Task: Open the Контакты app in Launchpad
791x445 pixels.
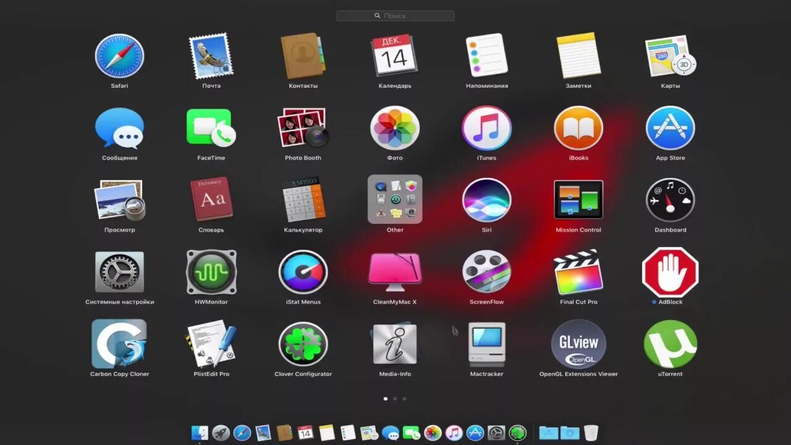Action: click(302, 56)
